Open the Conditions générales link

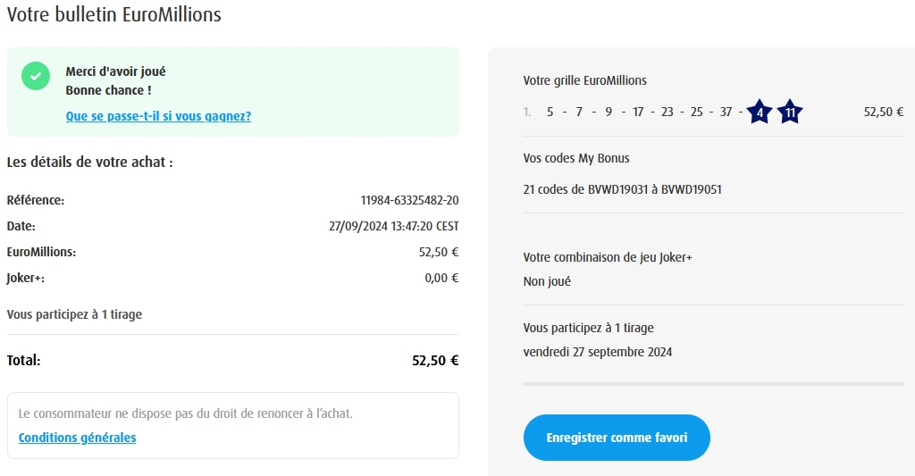(x=77, y=438)
